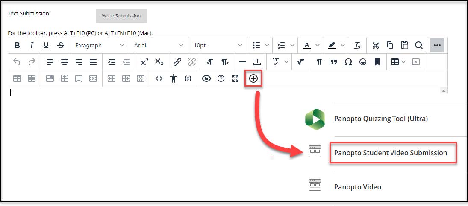Align text right
The width and height of the screenshot is (468, 206).
[x=79, y=62]
